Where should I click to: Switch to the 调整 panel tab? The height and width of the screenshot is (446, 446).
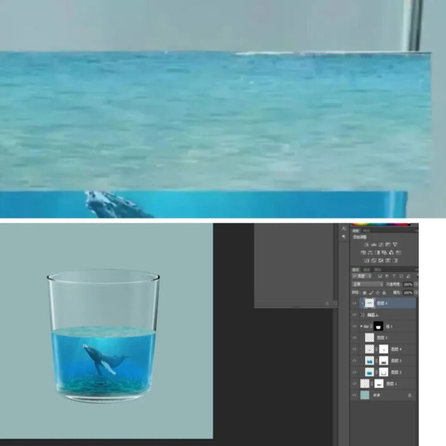point(356,231)
